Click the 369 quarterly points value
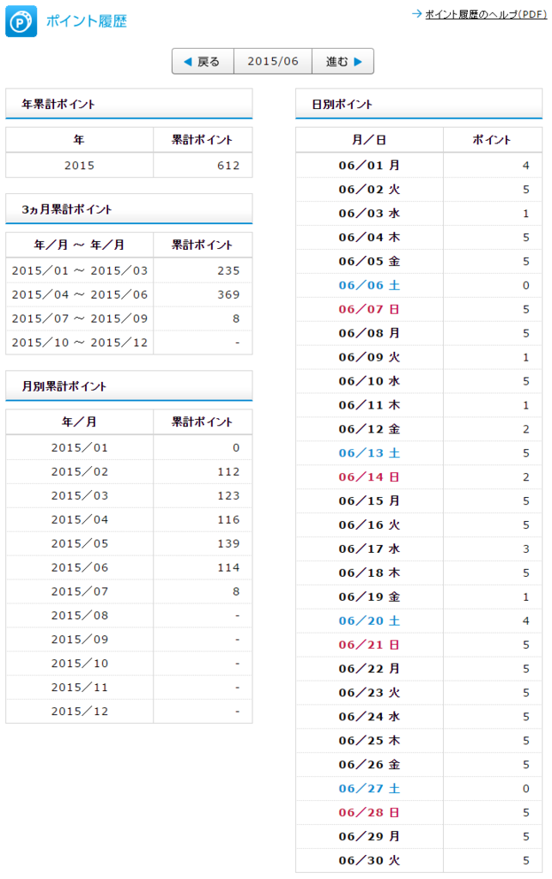 pos(228,294)
